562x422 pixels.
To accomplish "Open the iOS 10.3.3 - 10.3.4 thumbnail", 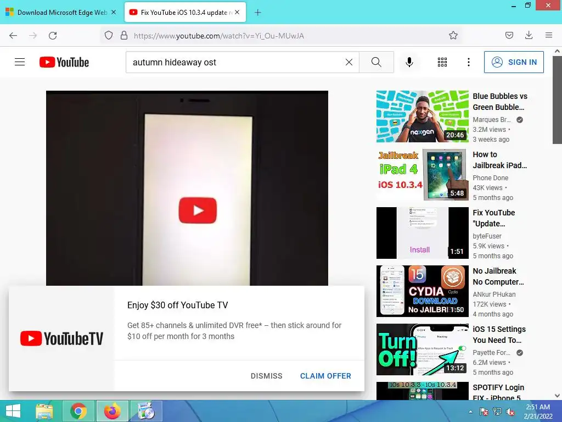I will coord(422,391).
